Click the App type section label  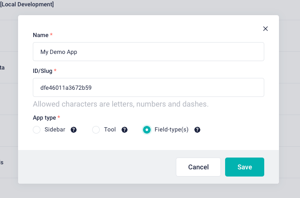[x=44, y=118]
